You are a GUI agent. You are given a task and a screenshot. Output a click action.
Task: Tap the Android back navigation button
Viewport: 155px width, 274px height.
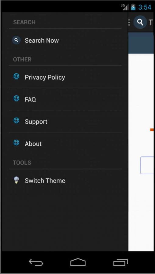pos(36,262)
